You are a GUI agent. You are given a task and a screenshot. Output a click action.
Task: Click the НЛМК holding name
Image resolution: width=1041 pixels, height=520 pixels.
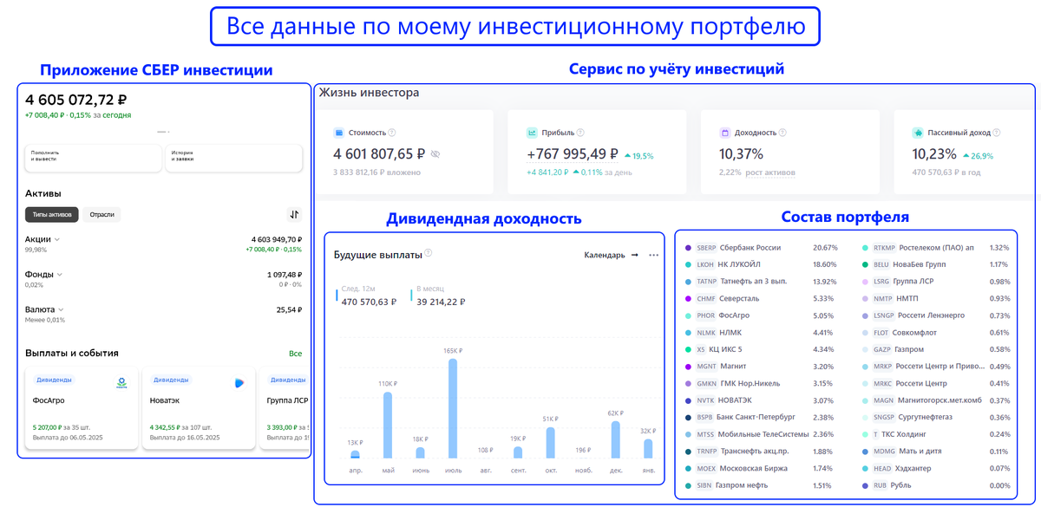(x=730, y=332)
